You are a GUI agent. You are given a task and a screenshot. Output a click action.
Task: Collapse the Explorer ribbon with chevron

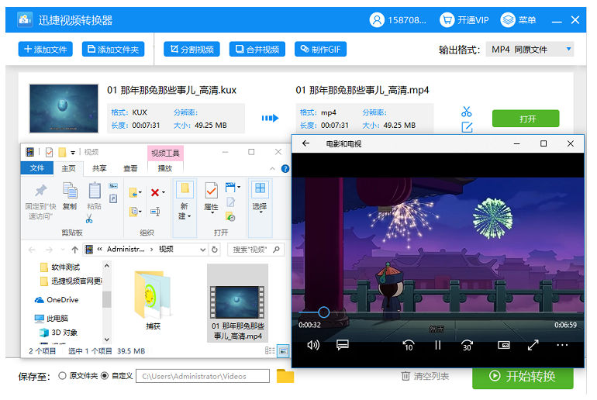tap(273, 168)
